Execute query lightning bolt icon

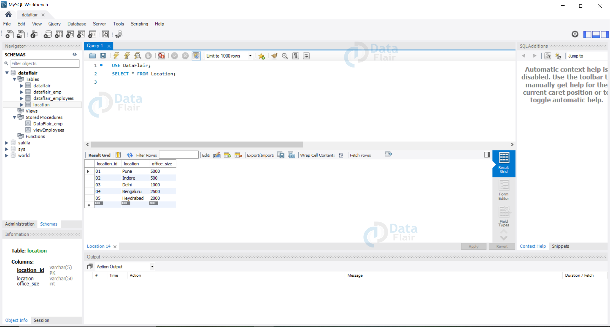(116, 56)
